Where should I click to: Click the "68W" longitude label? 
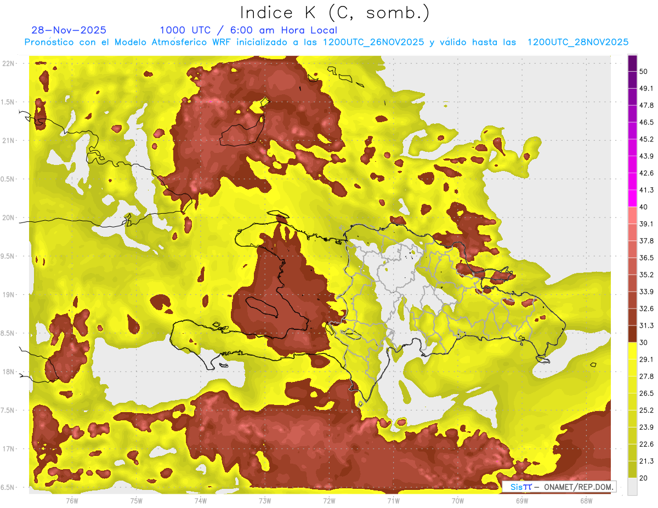(586, 500)
